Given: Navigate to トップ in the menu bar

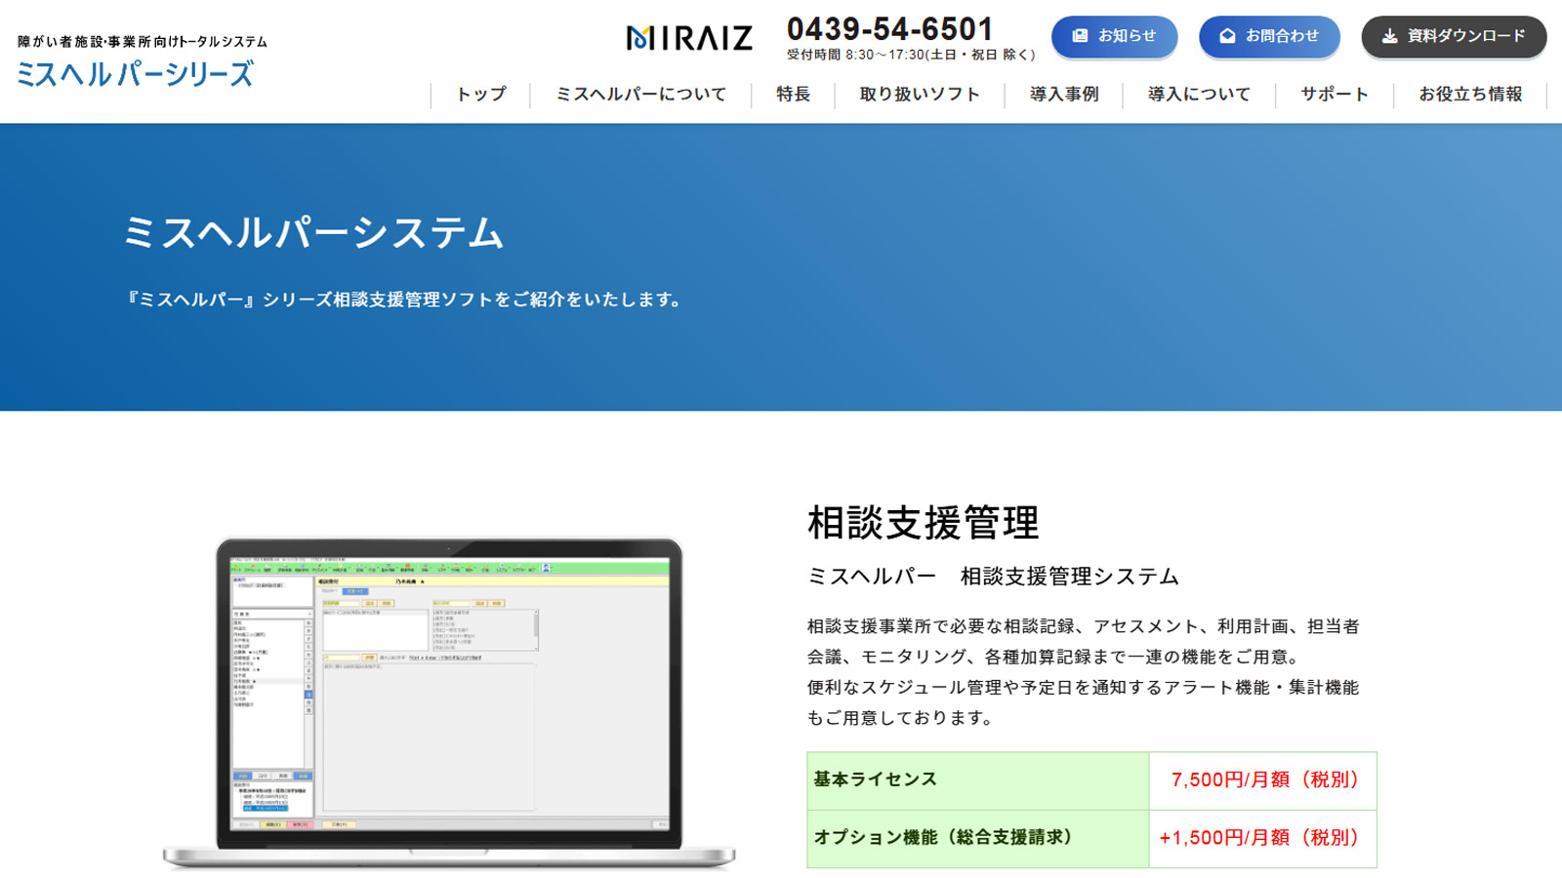Looking at the screenshot, I should coord(479,95).
